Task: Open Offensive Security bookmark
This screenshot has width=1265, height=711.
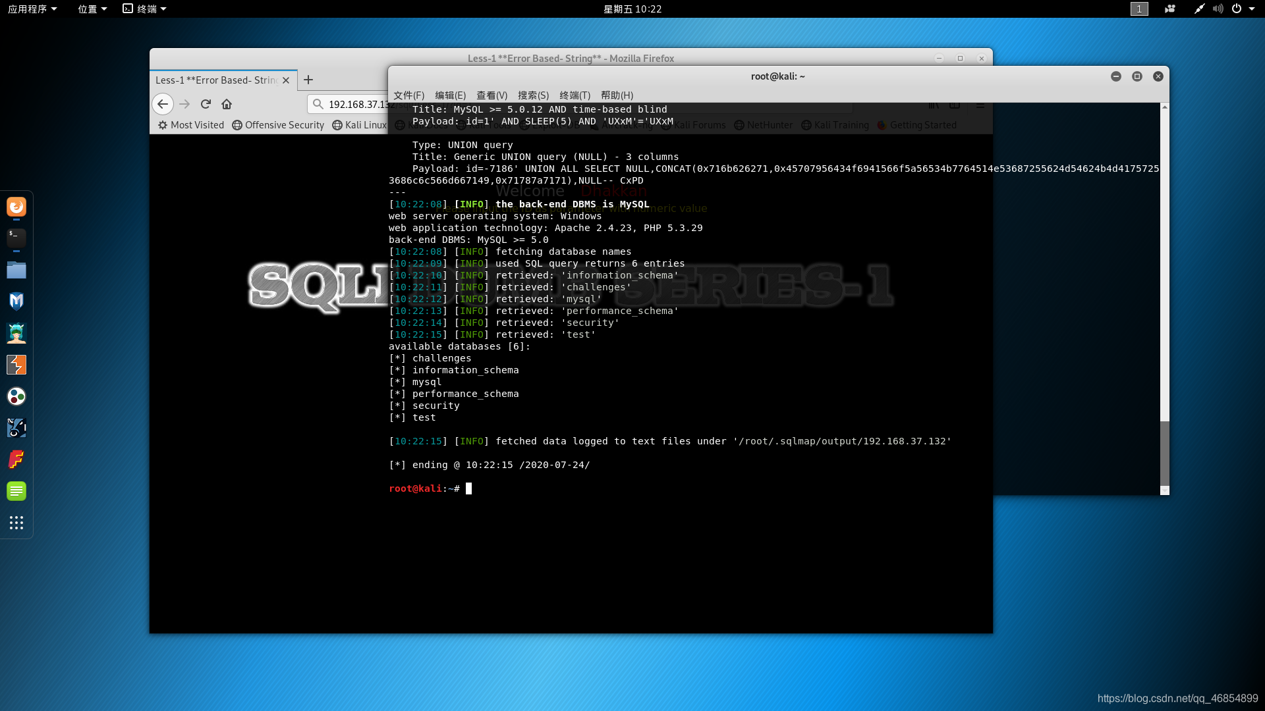Action: point(278,125)
